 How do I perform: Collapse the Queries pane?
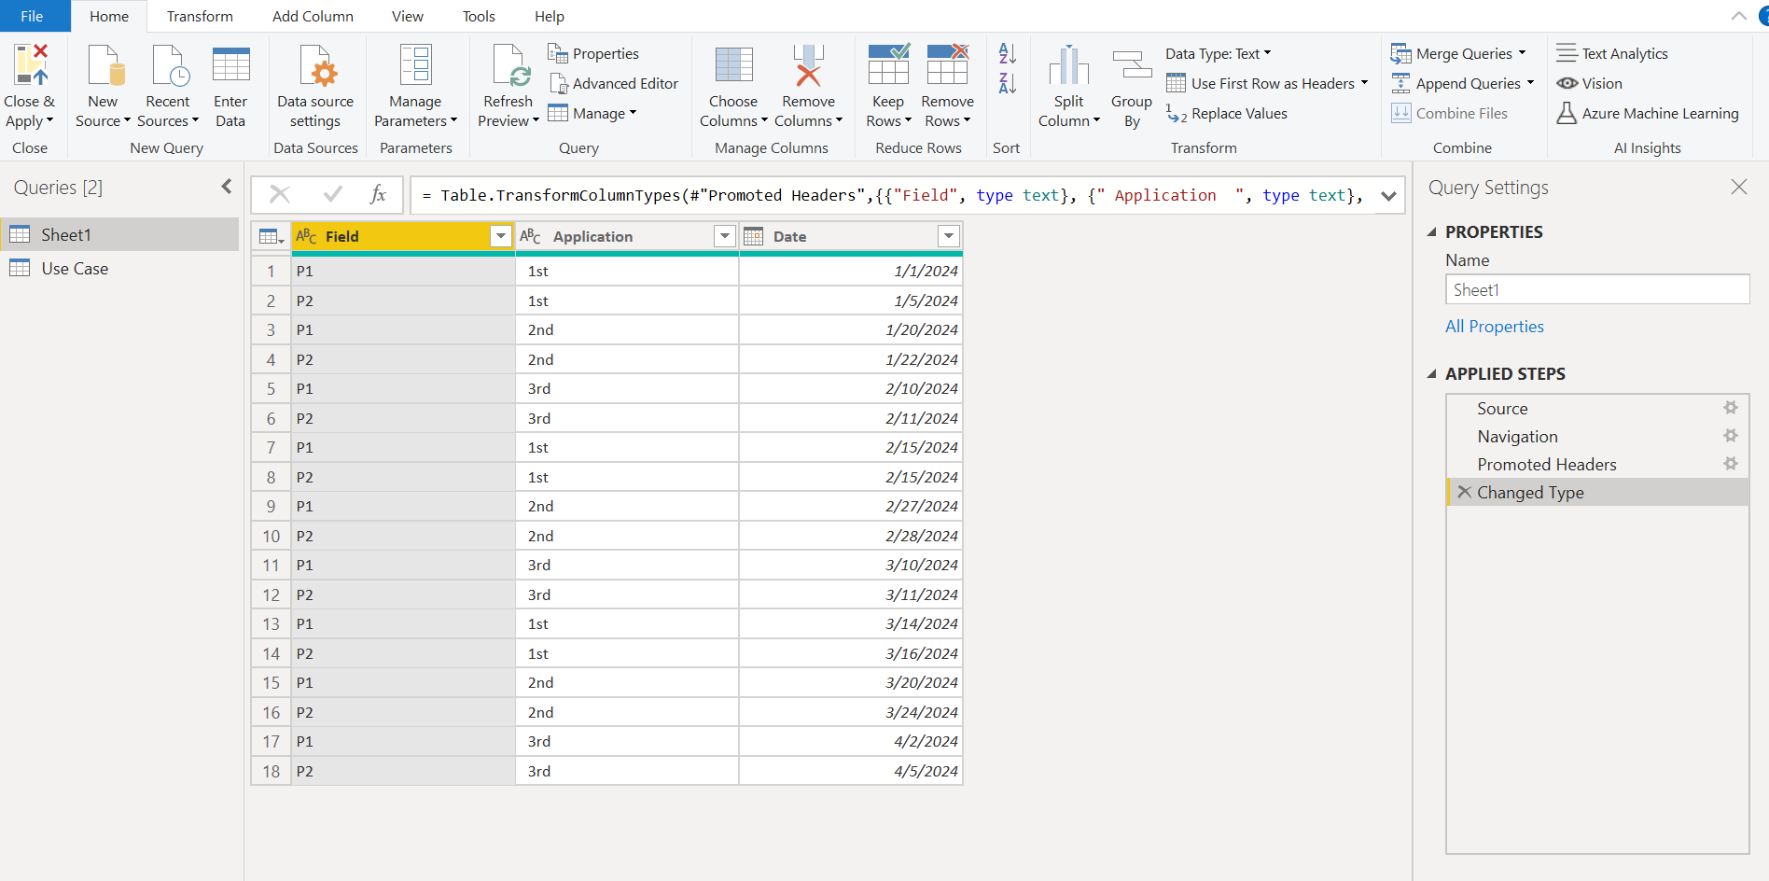tap(227, 187)
